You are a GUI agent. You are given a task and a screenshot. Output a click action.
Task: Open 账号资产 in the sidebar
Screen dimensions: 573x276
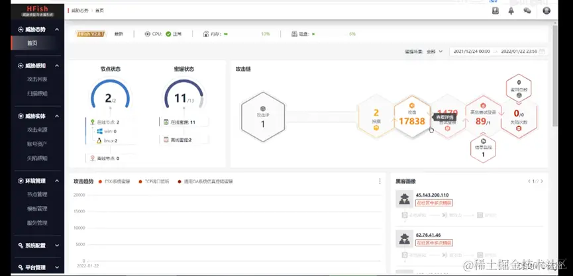(36, 144)
